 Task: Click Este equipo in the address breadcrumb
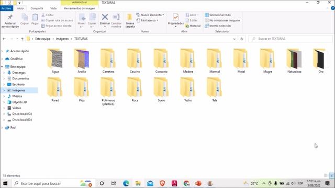(x=43, y=39)
